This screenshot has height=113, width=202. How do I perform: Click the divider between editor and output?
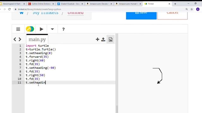pos(117,73)
